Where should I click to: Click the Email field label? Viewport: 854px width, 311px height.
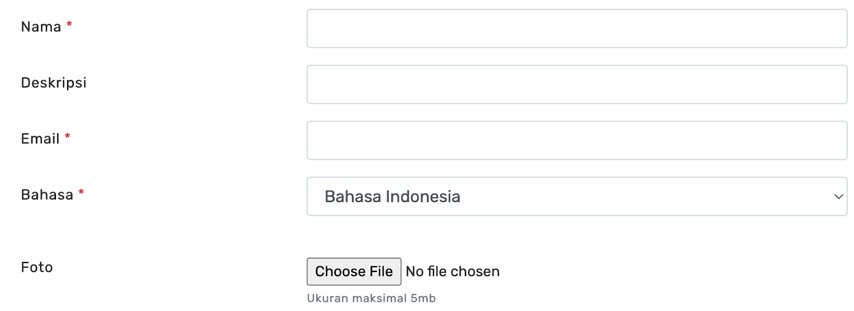[40, 139]
